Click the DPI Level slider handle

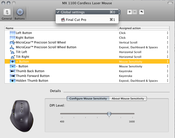click(109, 114)
